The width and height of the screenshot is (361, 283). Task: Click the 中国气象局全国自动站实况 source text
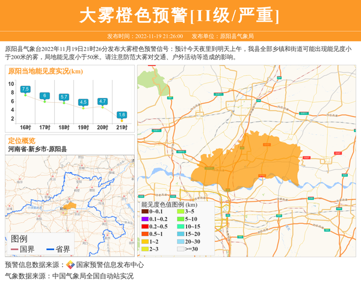click(x=93, y=276)
